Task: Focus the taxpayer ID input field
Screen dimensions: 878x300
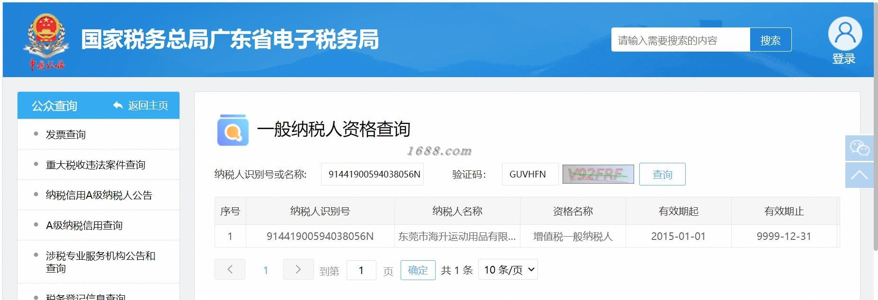Action: coord(372,174)
